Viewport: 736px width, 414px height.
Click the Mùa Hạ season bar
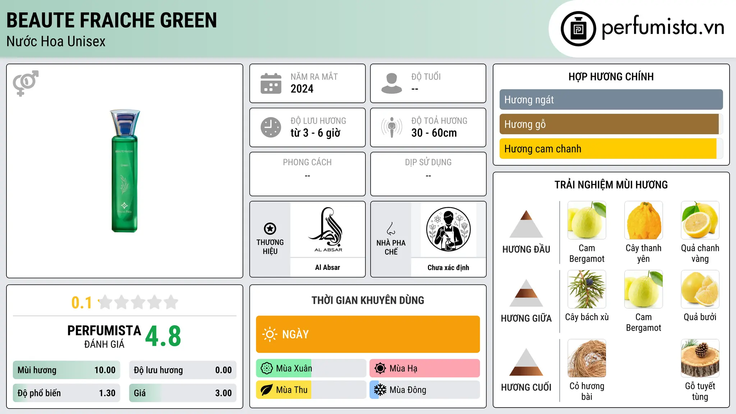[424, 368]
